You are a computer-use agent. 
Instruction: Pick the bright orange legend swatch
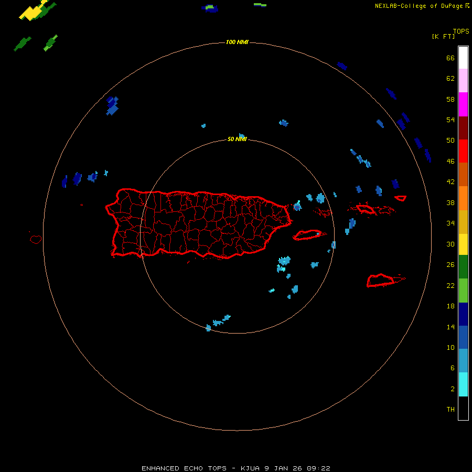click(x=463, y=198)
